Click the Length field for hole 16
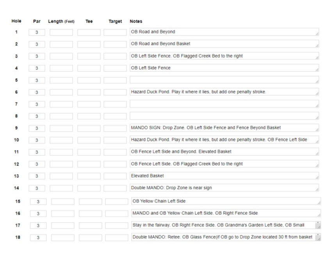This screenshot has width=333, height=253. pyautogui.click(x=62, y=214)
